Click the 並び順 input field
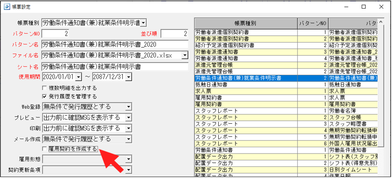 pyautogui.click(x=174, y=34)
